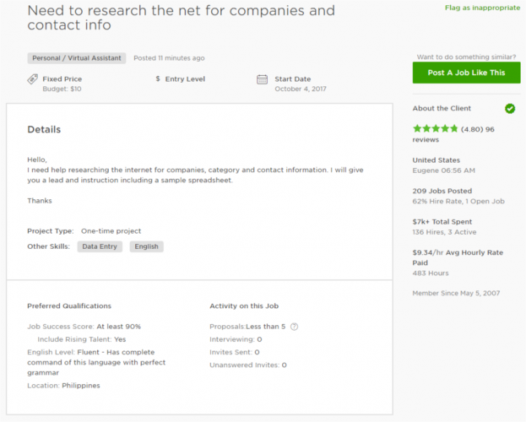Click the Fixed Price tag icon
Image resolution: width=526 pixels, height=422 pixels.
coord(32,79)
